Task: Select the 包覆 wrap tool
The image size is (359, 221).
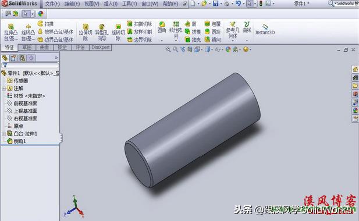Action: 212,24
